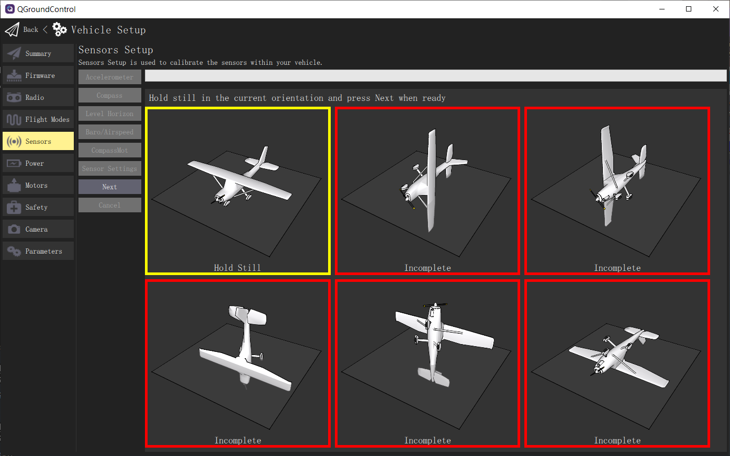This screenshot has width=730, height=456.
Task: Click the highlighted Sensors icon
Action: coord(13,141)
